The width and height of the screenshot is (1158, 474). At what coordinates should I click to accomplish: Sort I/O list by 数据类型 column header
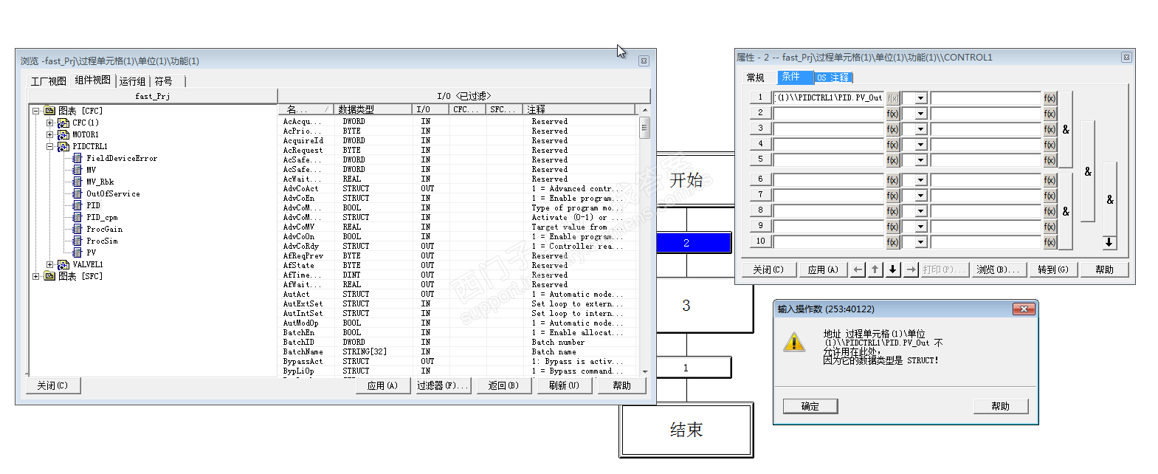tap(373, 109)
